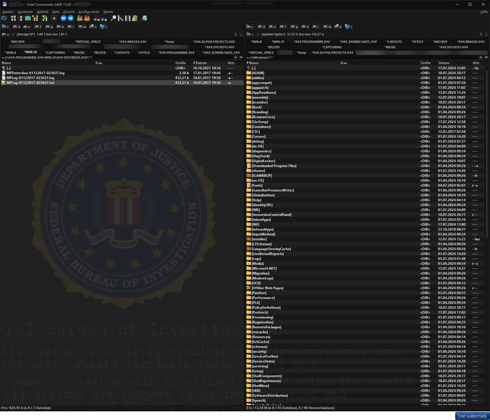The image size is (490, 420).
Task: Go to root directory in right panel
Action: [481, 34]
